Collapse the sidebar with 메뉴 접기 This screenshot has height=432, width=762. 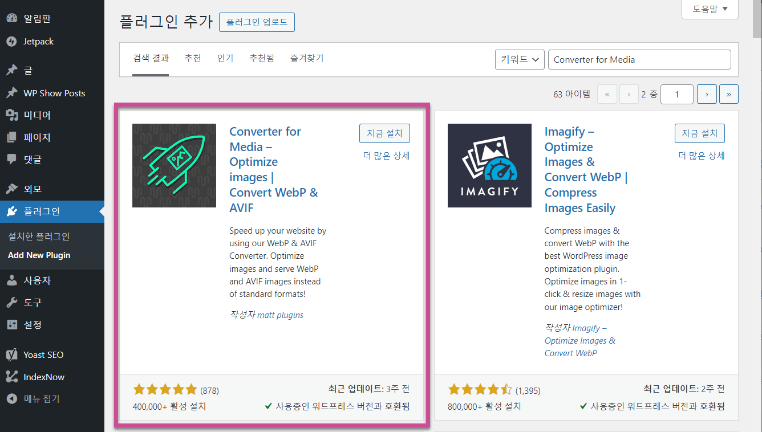point(52,399)
